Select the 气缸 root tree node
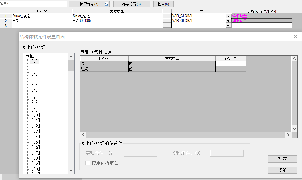This screenshot has width=302, height=180. point(30,56)
